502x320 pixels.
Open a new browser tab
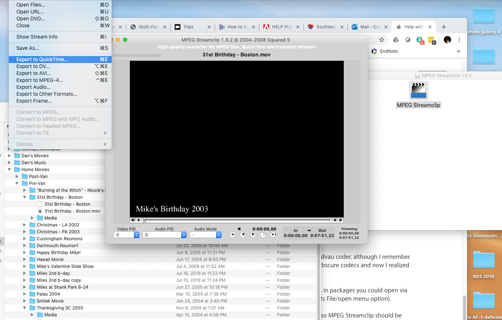pos(443,27)
